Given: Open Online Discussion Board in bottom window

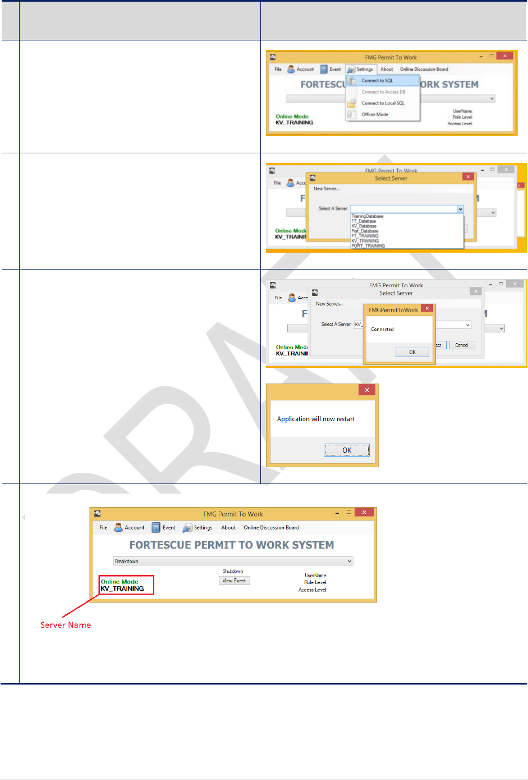Looking at the screenshot, I should tap(271, 528).
